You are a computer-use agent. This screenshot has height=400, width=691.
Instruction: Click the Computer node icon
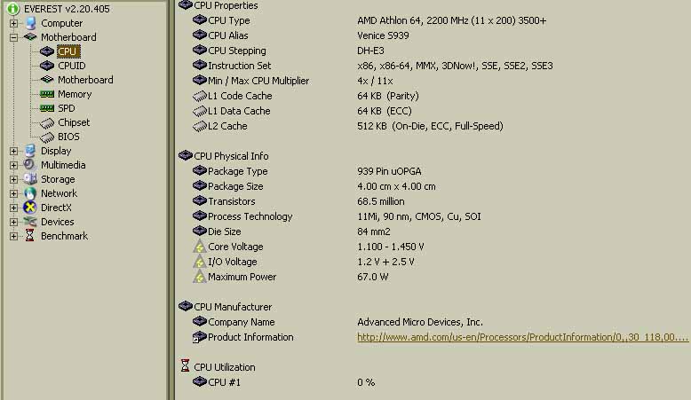coord(30,23)
